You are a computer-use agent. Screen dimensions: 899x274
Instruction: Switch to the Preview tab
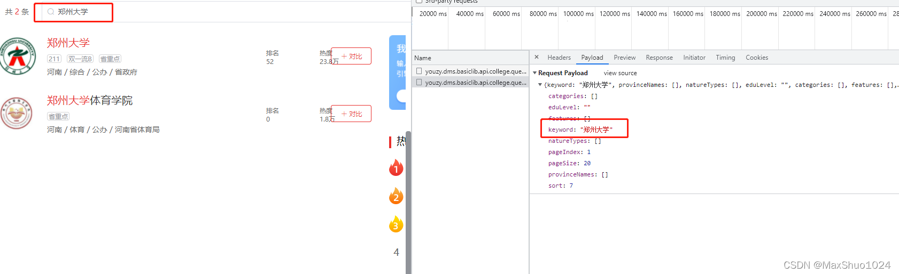(625, 58)
